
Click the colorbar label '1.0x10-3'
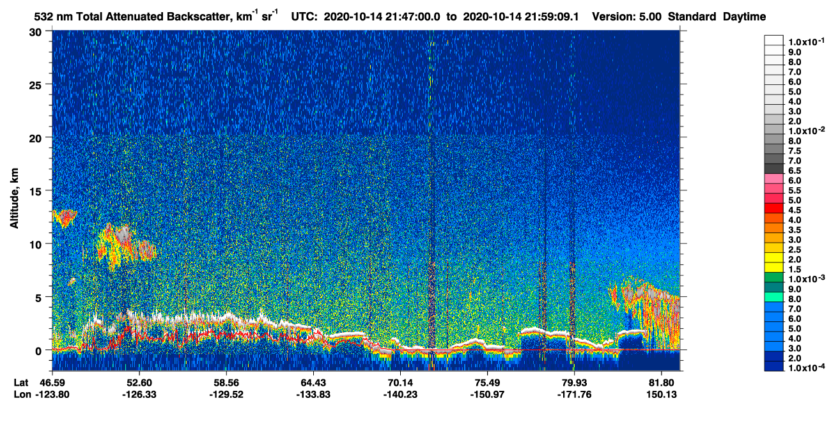(807, 279)
